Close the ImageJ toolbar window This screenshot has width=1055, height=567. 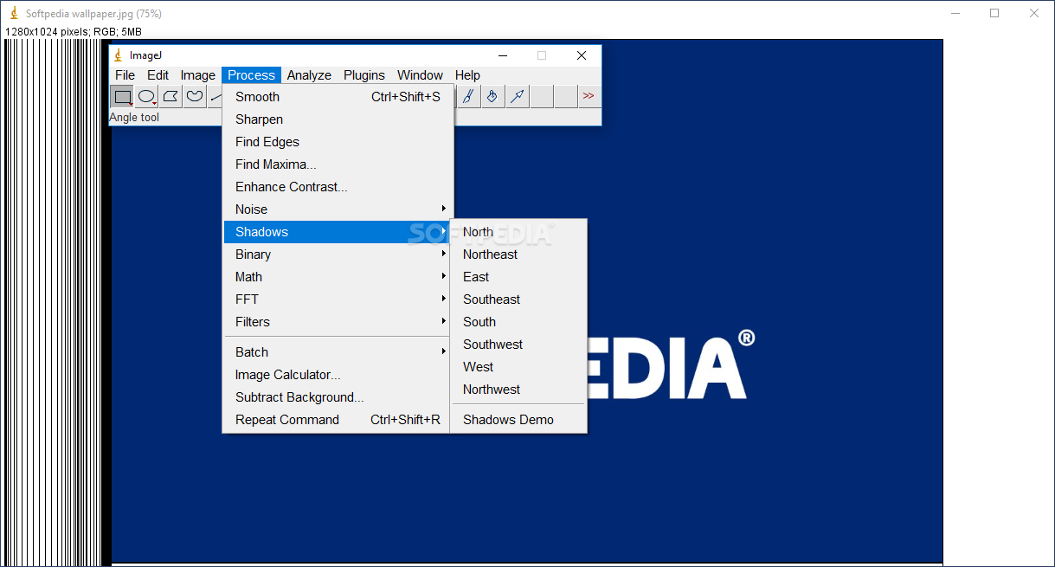coord(582,55)
